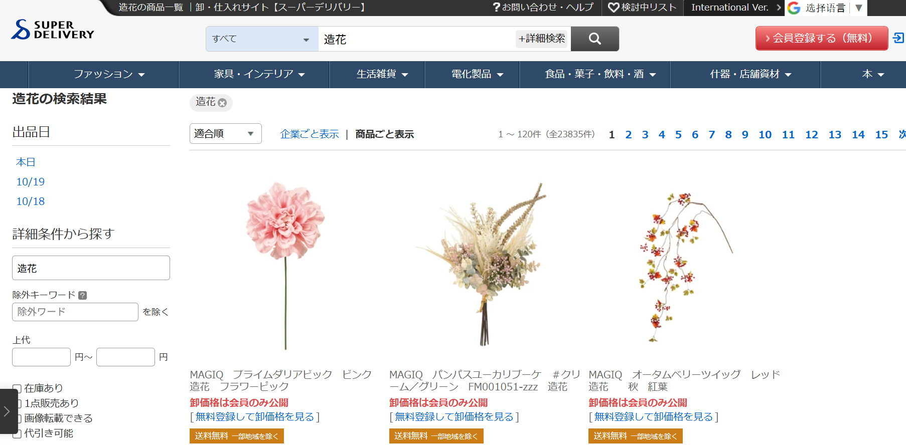The image size is (906, 445).
Task: Open the 家具・インテリア menu
Action: pyautogui.click(x=259, y=74)
